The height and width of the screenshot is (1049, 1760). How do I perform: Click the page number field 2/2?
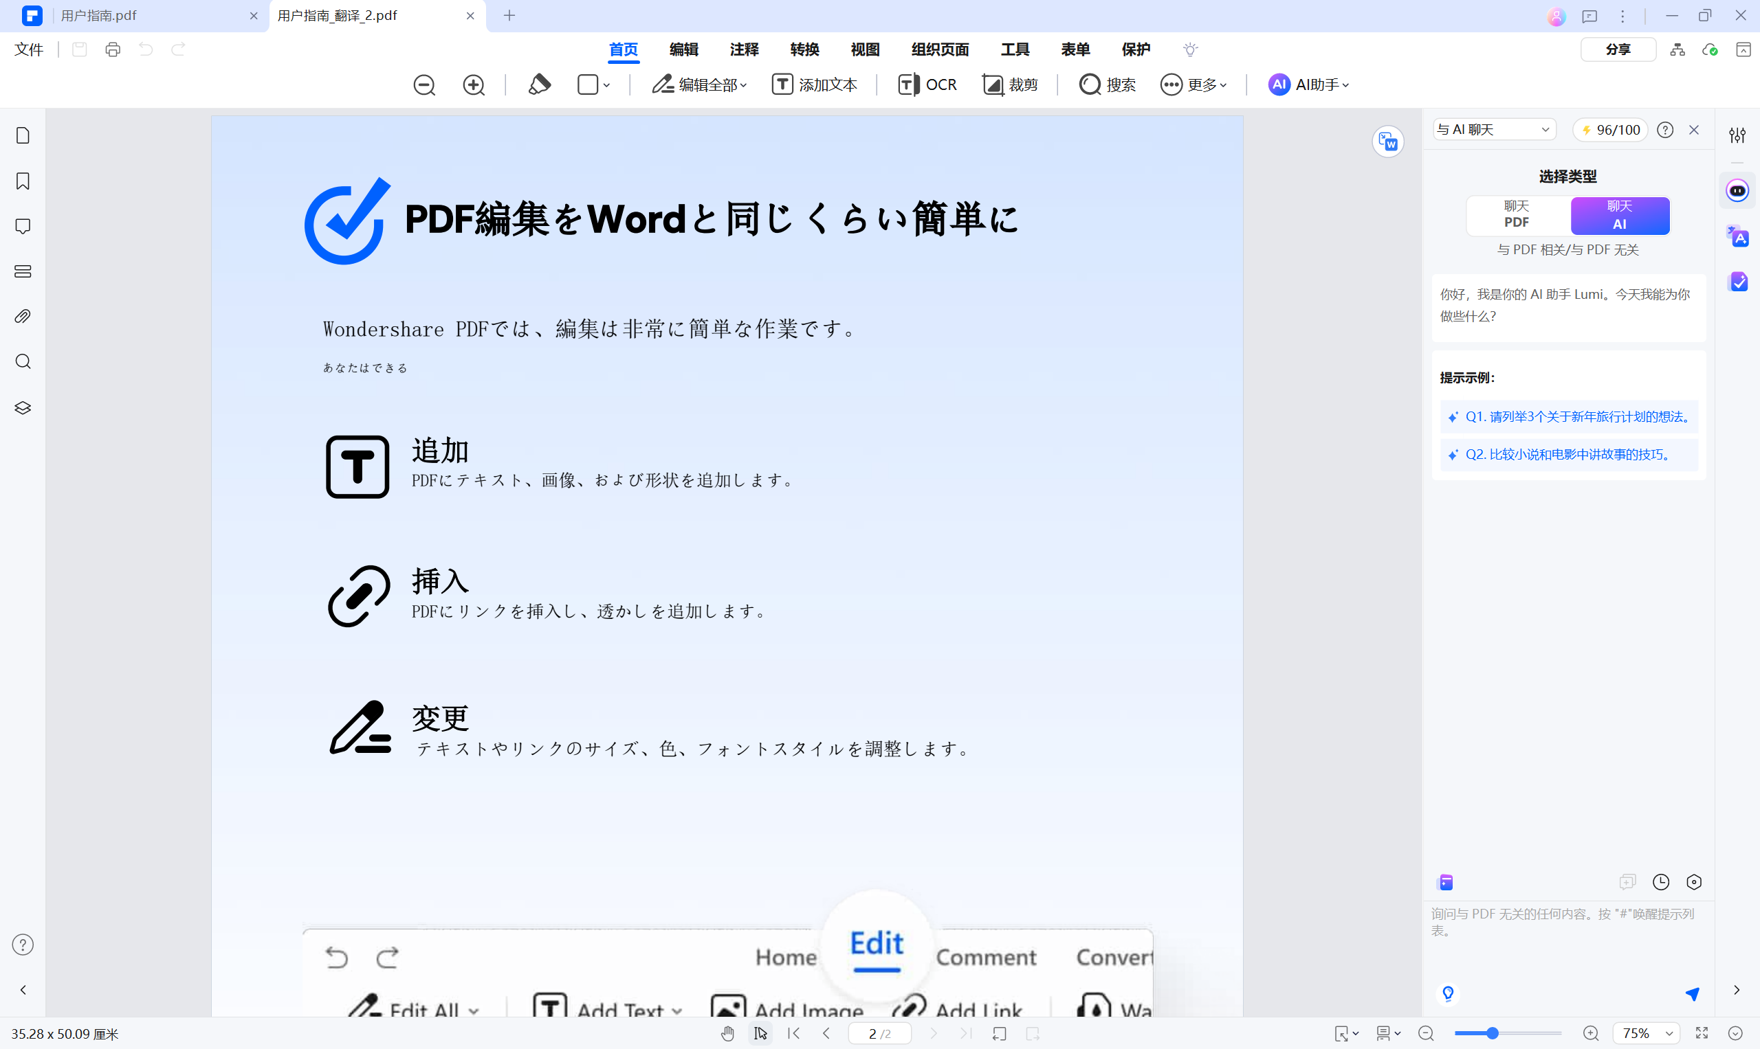pyautogui.click(x=879, y=1033)
